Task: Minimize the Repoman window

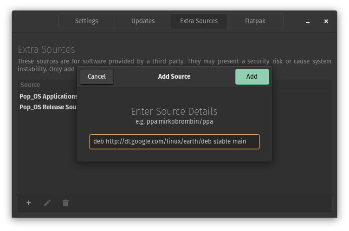Action: coord(308,22)
